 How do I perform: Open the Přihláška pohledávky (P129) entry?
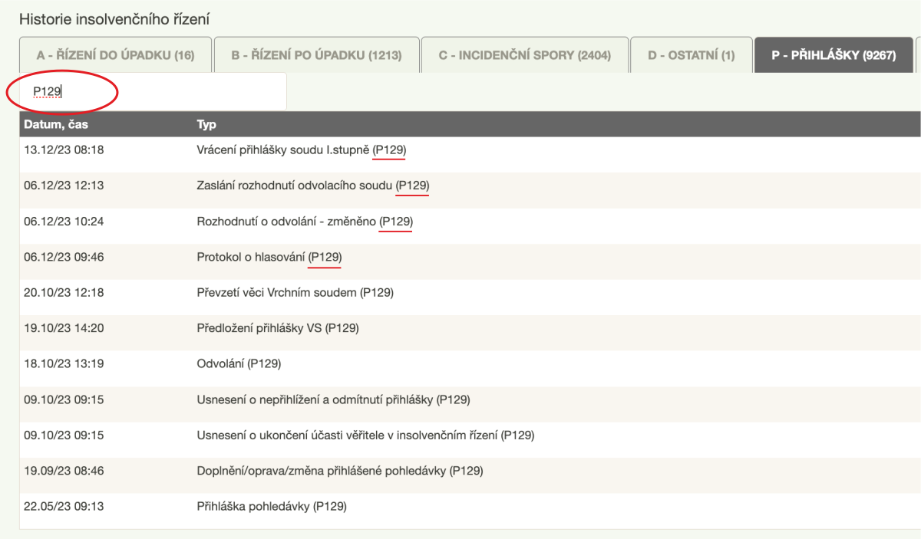[x=272, y=506]
